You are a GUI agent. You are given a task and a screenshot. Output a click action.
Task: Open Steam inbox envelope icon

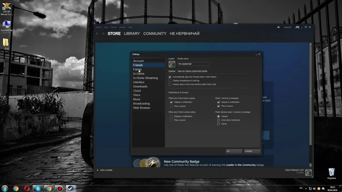click(278, 27)
